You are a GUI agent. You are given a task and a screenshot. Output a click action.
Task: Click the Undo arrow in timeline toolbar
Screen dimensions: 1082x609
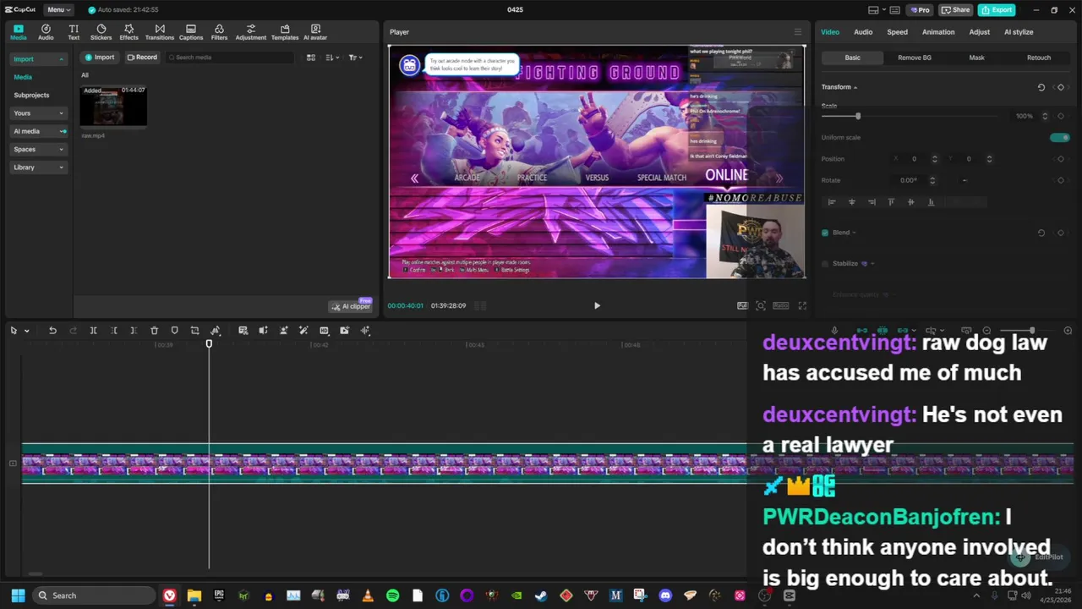(x=52, y=331)
